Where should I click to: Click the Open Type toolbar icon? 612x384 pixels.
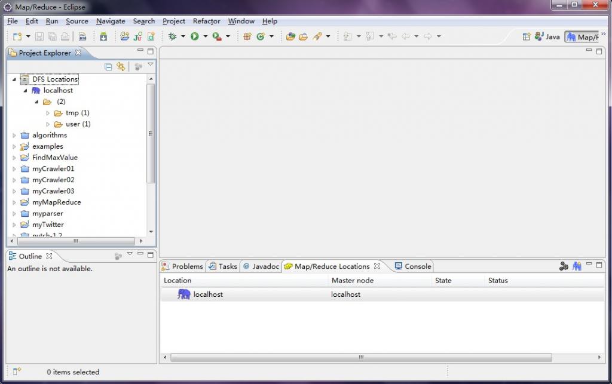click(290, 36)
